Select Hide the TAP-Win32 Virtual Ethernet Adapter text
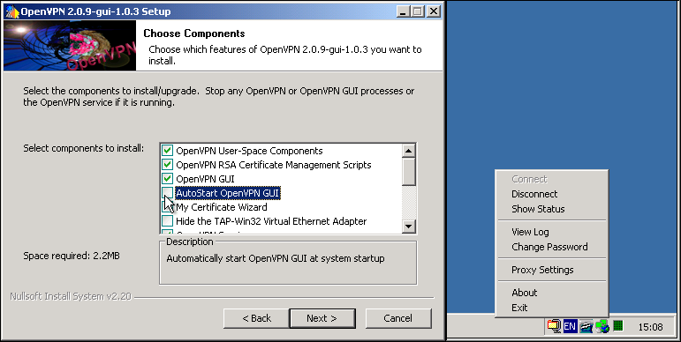 271,221
